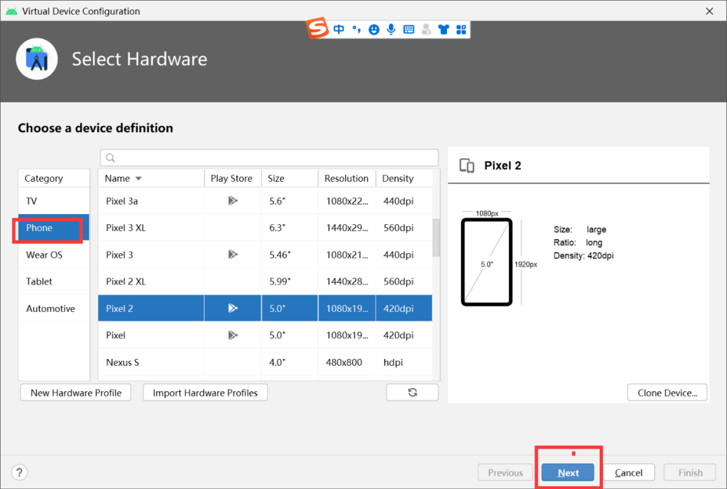Select the TV category

(x=54, y=201)
